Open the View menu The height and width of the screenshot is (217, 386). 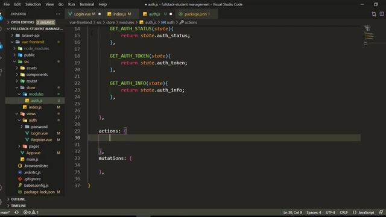click(49, 4)
